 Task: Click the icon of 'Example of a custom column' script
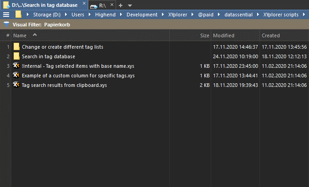(x=16, y=76)
